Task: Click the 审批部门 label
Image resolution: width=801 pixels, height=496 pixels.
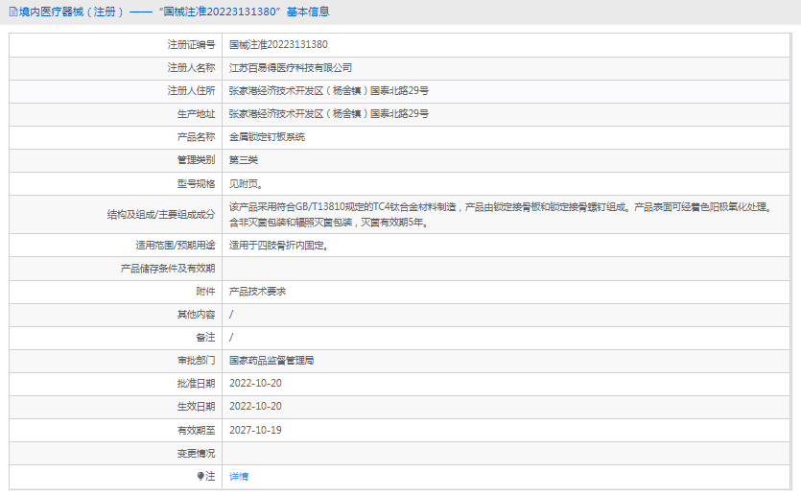Action: (196, 361)
